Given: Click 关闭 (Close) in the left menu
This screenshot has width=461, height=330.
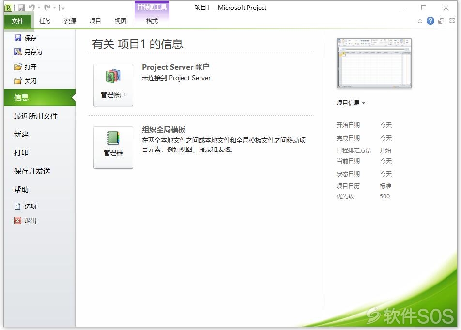Looking at the screenshot, I should pyautogui.click(x=25, y=81).
